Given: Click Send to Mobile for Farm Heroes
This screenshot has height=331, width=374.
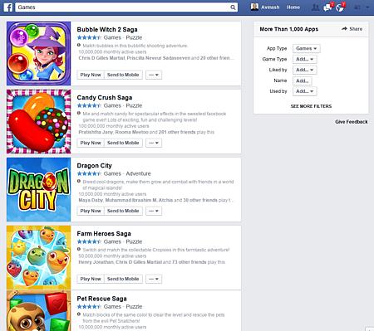Looking at the screenshot, I should 123,279.
